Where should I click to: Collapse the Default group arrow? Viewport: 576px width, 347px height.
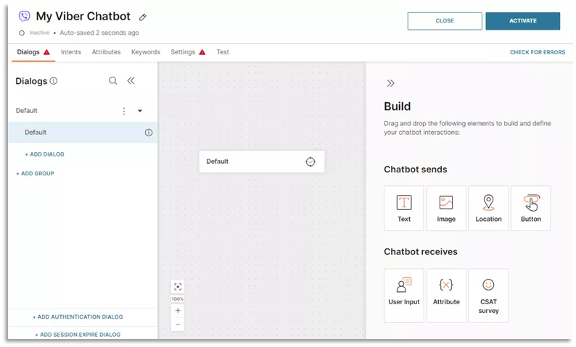point(140,111)
